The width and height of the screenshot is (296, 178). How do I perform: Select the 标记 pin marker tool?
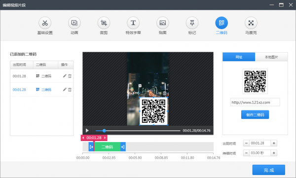[x=192, y=23]
